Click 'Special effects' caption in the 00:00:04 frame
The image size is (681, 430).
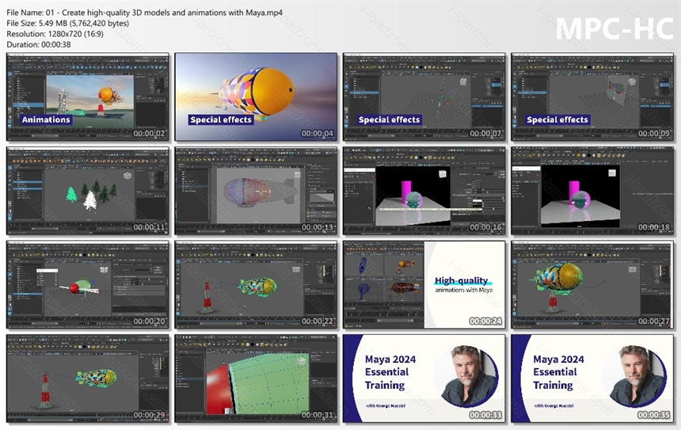[x=221, y=120]
